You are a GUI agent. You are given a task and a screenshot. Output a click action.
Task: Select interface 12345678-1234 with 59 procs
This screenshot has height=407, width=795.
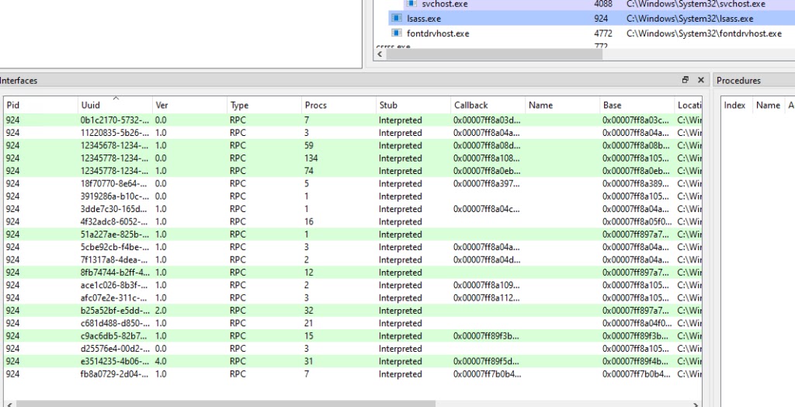[x=353, y=146]
